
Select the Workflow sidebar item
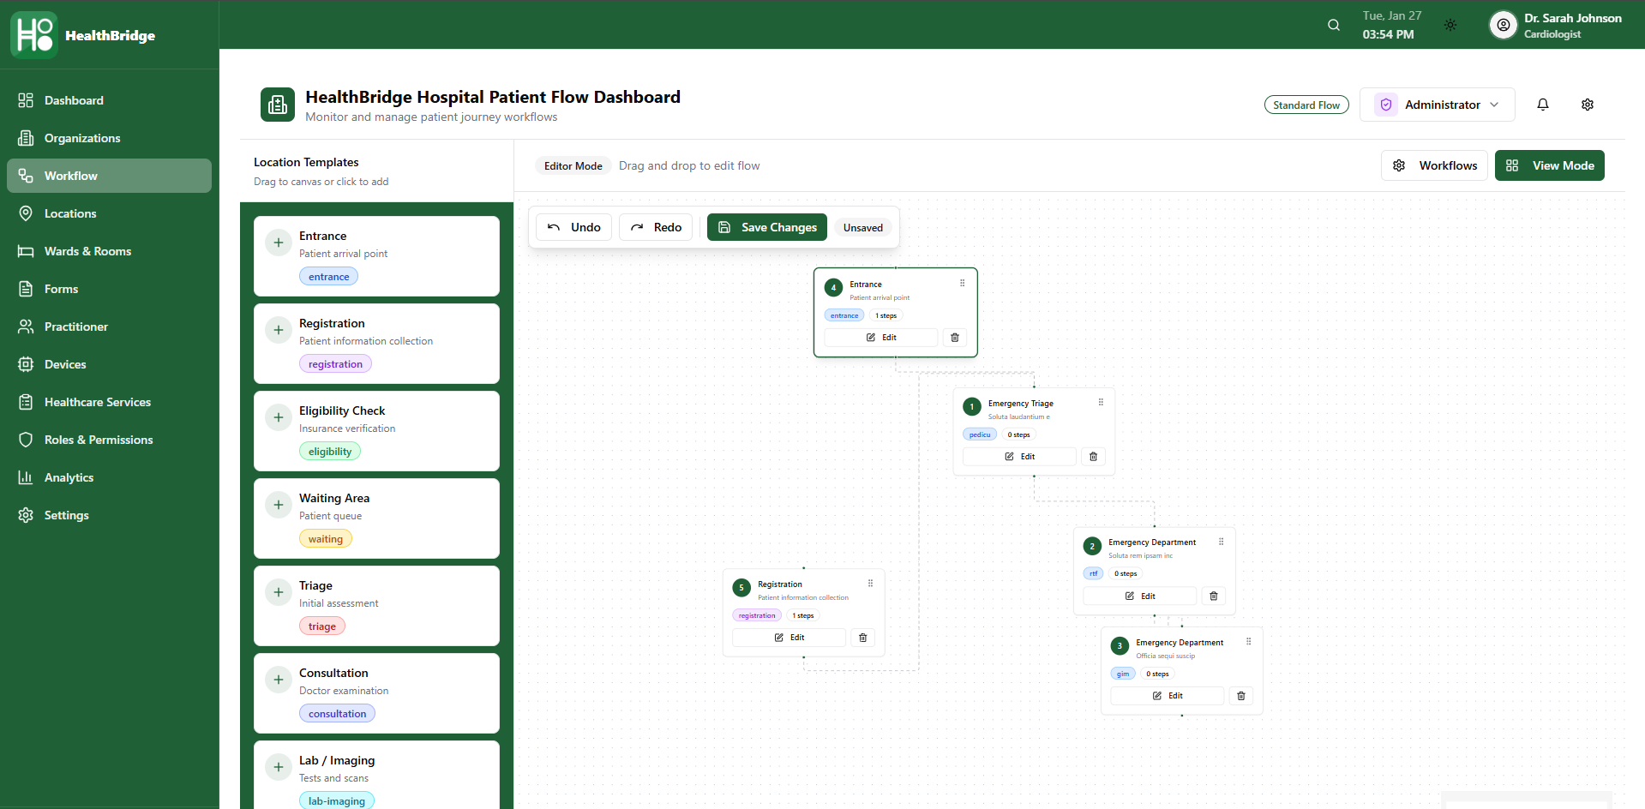point(109,176)
